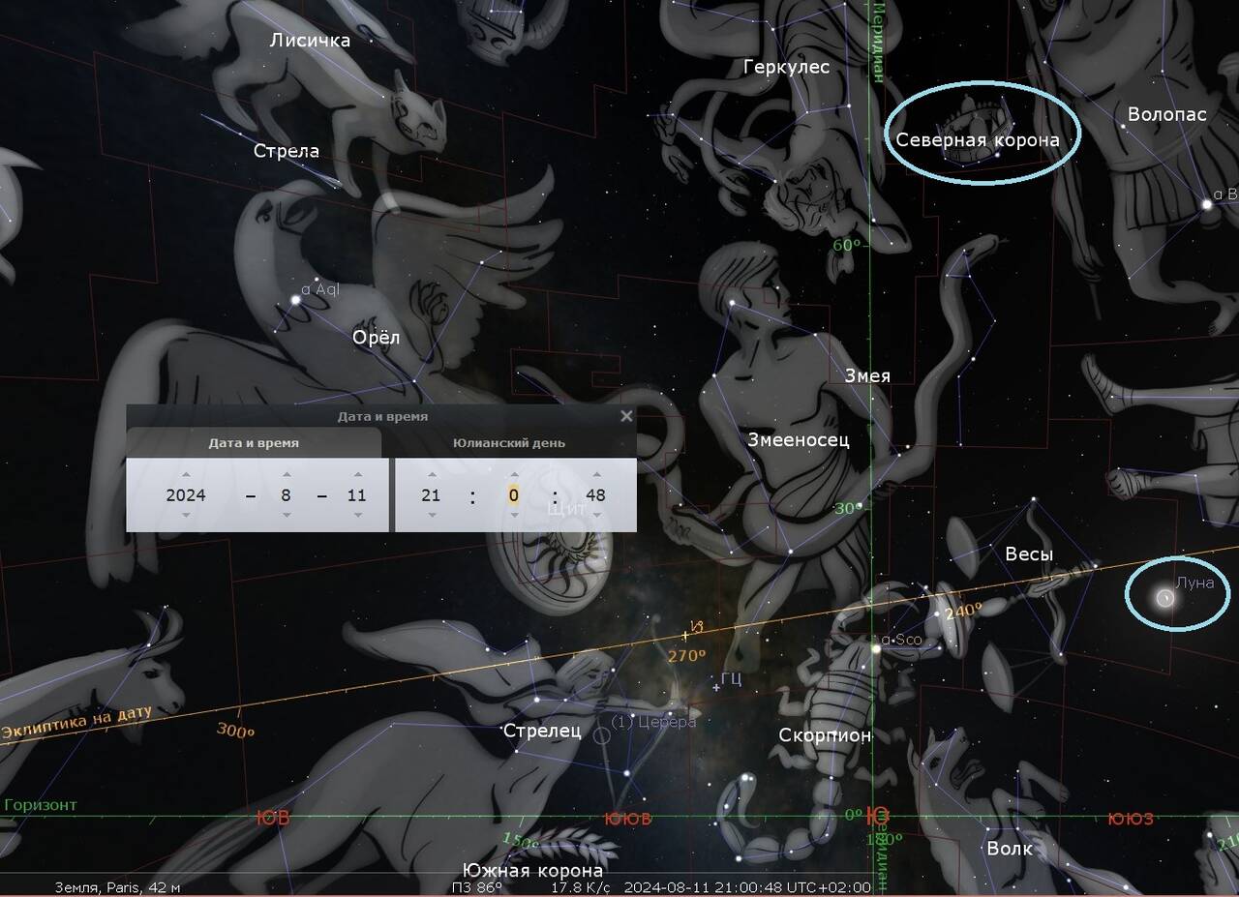Close the Дата и время dialog

626,416
